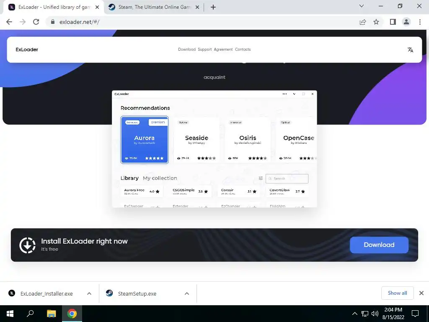Select the Osiris recommendation card
The height and width of the screenshot is (322, 429).
248,140
